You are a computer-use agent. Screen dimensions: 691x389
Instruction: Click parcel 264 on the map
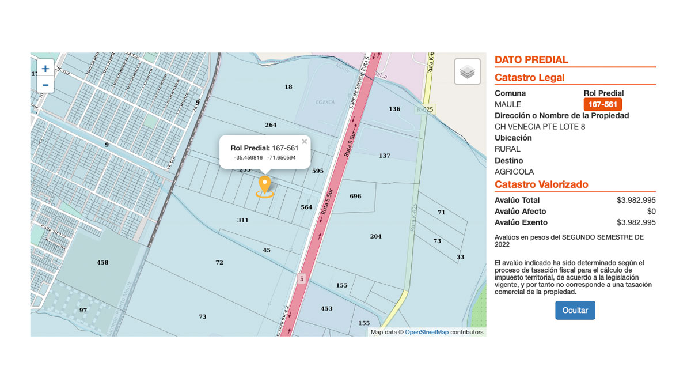pyautogui.click(x=271, y=125)
